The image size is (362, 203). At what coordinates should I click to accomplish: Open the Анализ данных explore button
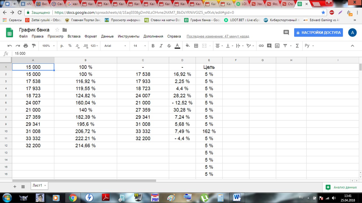(341, 187)
